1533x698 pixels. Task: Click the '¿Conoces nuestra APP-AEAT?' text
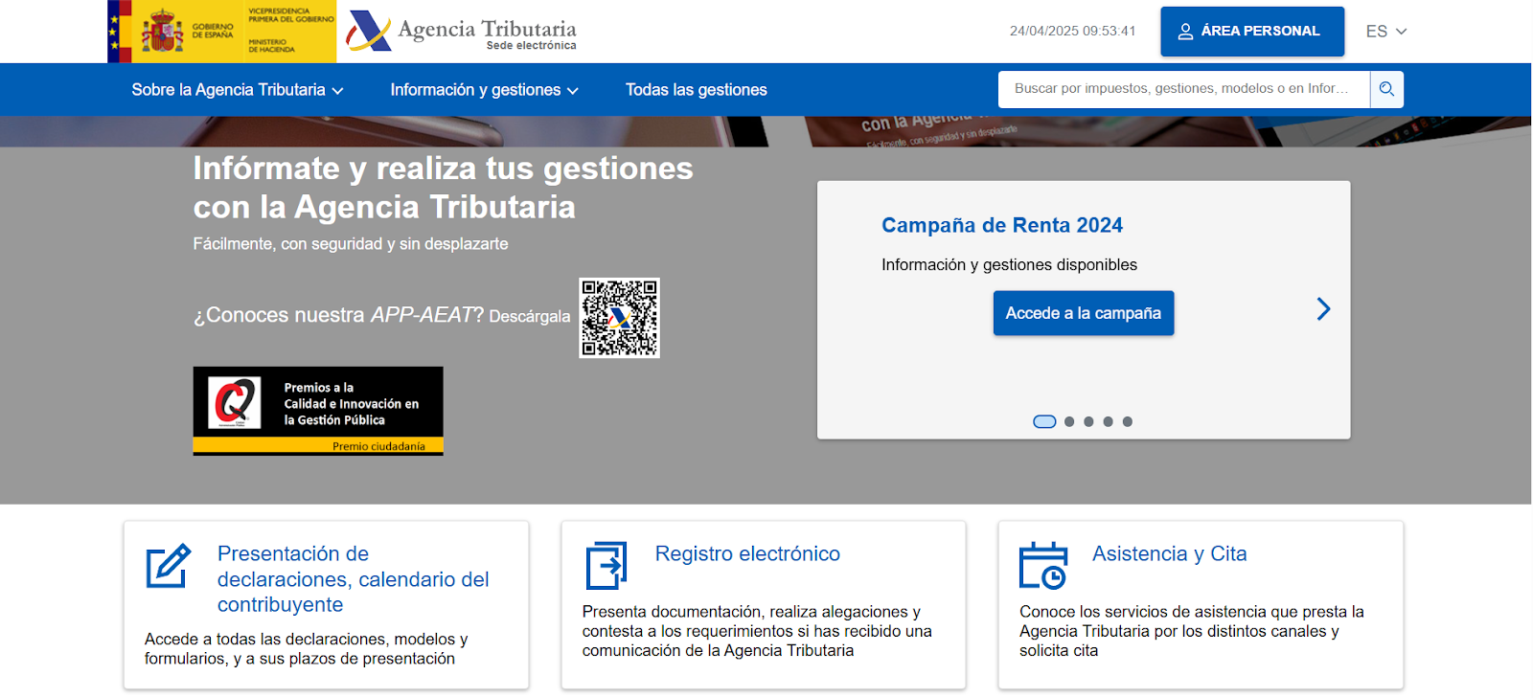(x=338, y=315)
